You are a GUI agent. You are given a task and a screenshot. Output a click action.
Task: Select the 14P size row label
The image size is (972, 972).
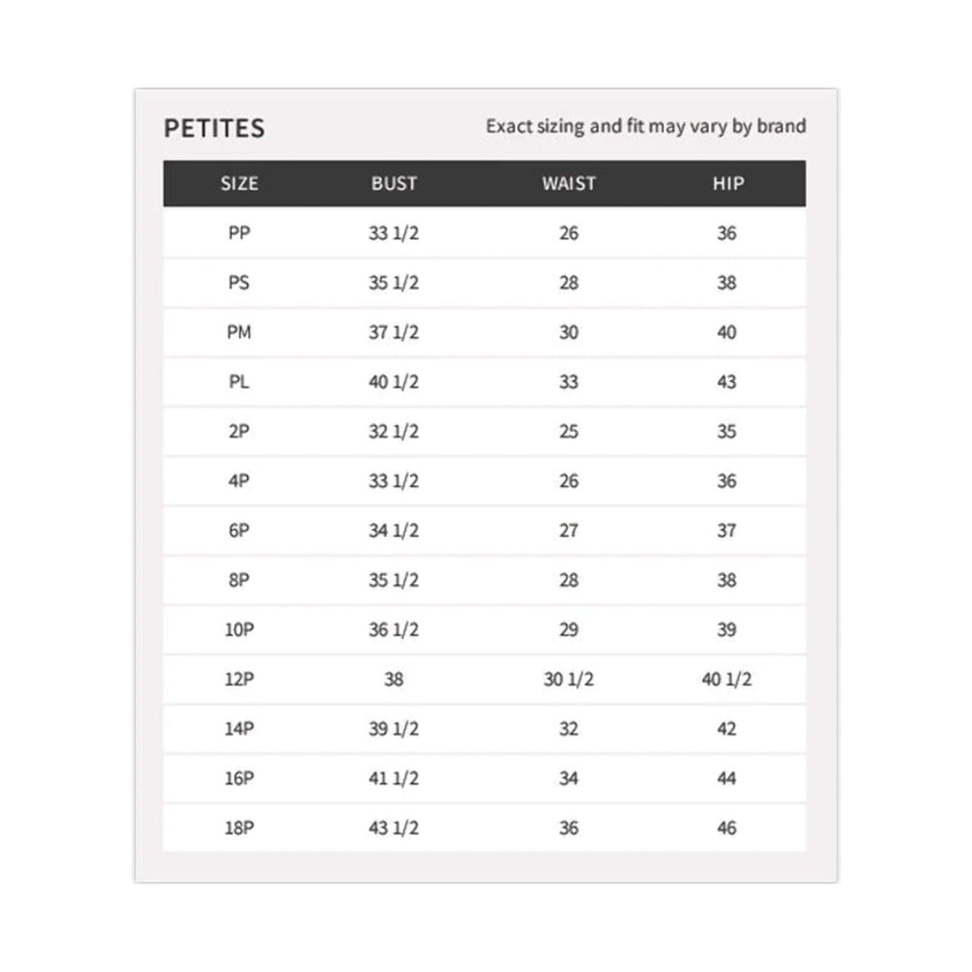coord(239,729)
